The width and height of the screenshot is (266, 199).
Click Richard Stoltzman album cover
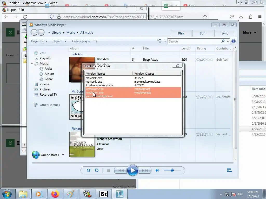coord(82,144)
